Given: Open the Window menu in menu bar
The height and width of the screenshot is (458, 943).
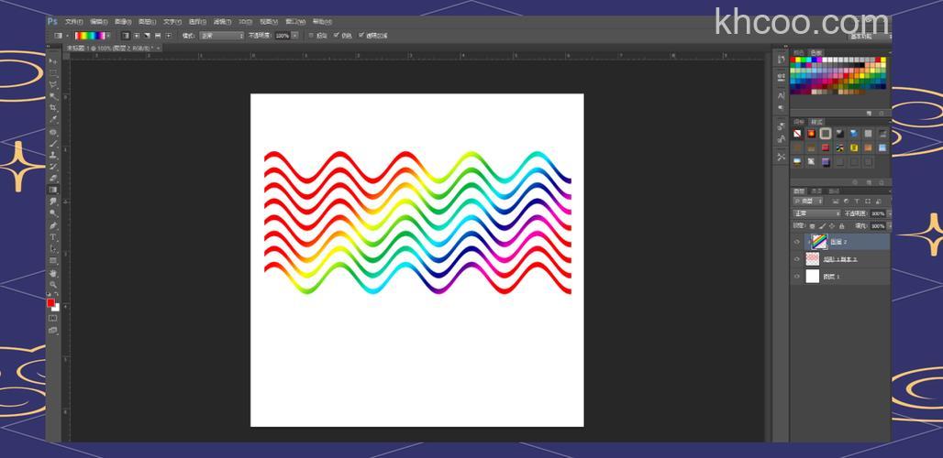Looking at the screenshot, I should point(295,21).
